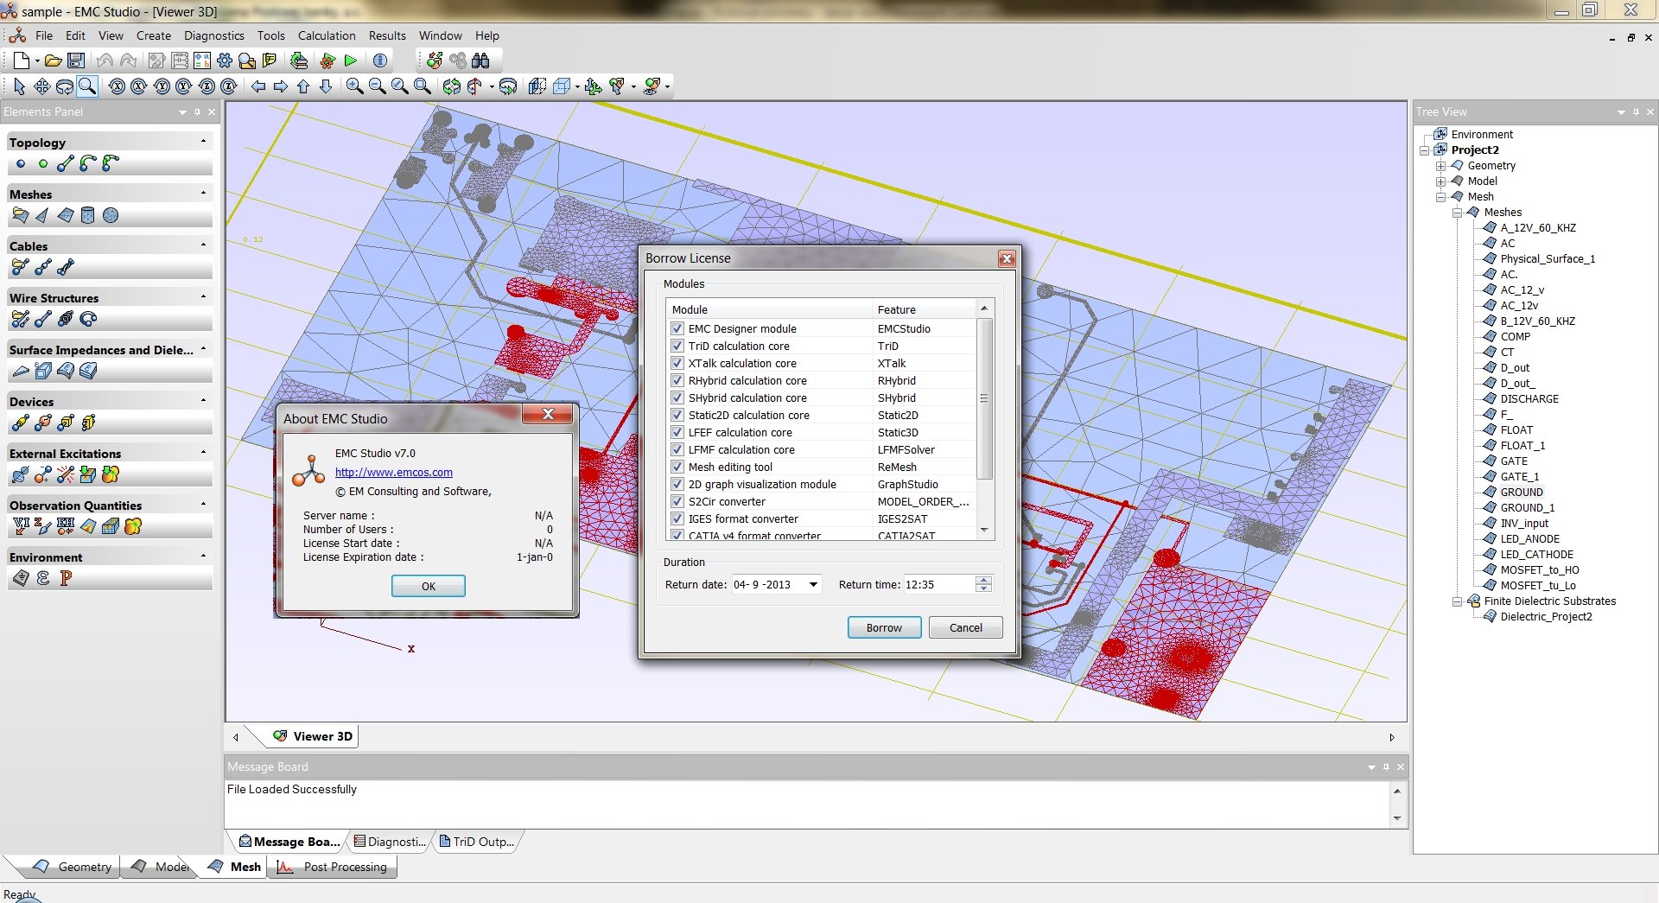
Task: Toggle XTalk calculation core checkbox
Action: tap(677, 364)
